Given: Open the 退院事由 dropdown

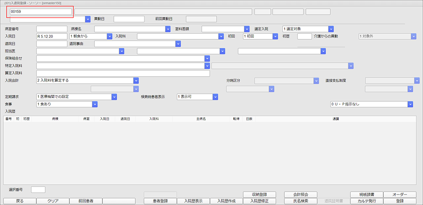Looking at the screenshot, I should (178, 44).
